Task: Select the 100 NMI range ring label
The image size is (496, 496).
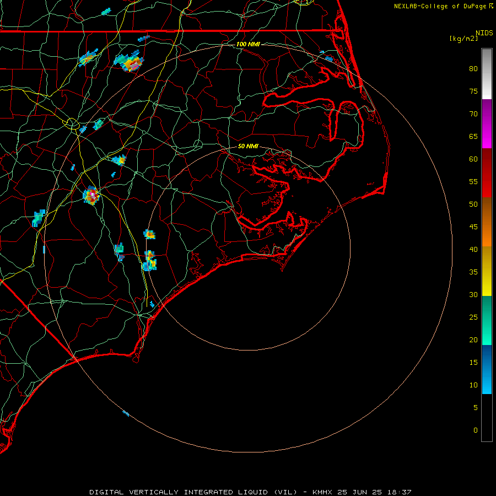Action: pyautogui.click(x=248, y=44)
